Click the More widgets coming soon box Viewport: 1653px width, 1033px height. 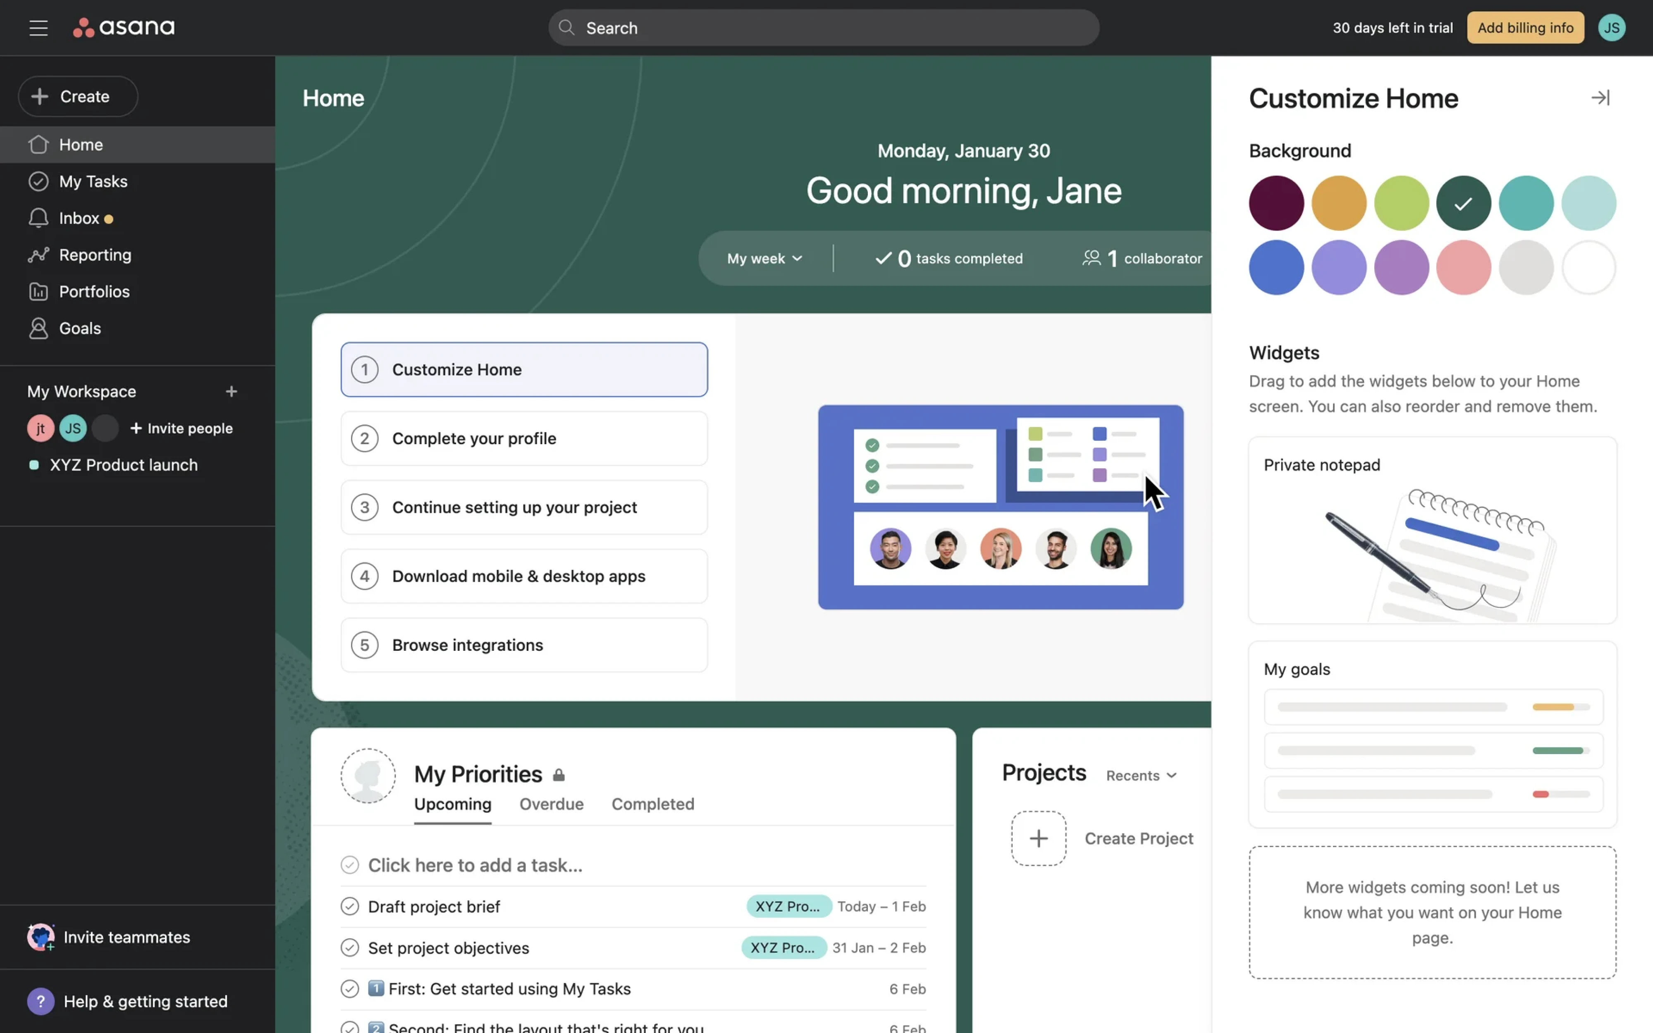(1432, 913)
